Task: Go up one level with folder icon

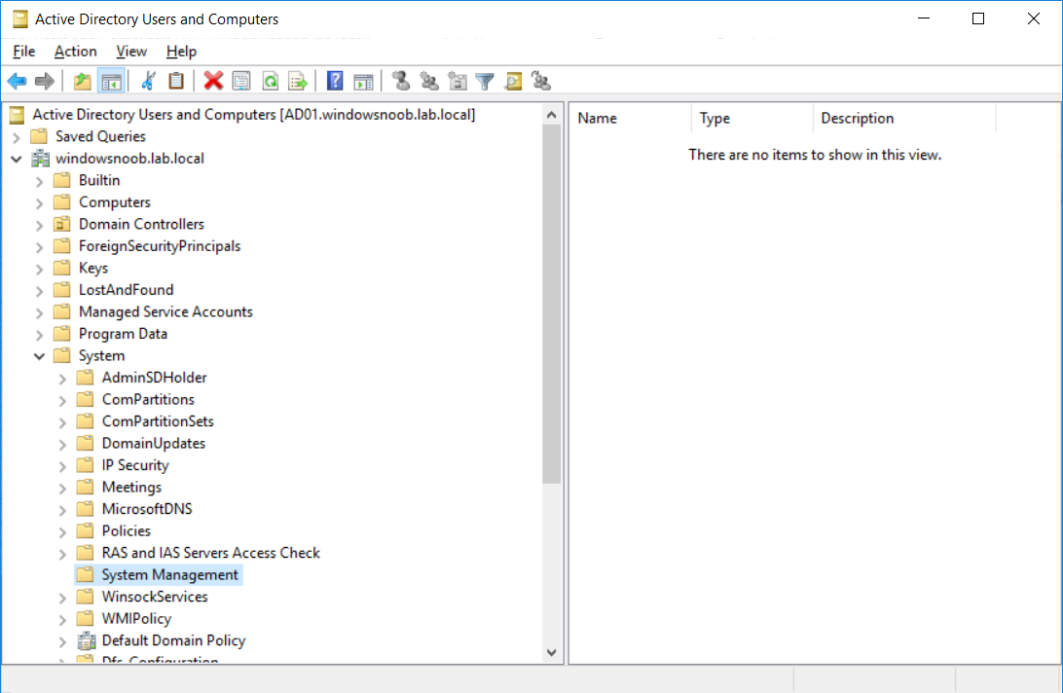Action: click(82, 82)
